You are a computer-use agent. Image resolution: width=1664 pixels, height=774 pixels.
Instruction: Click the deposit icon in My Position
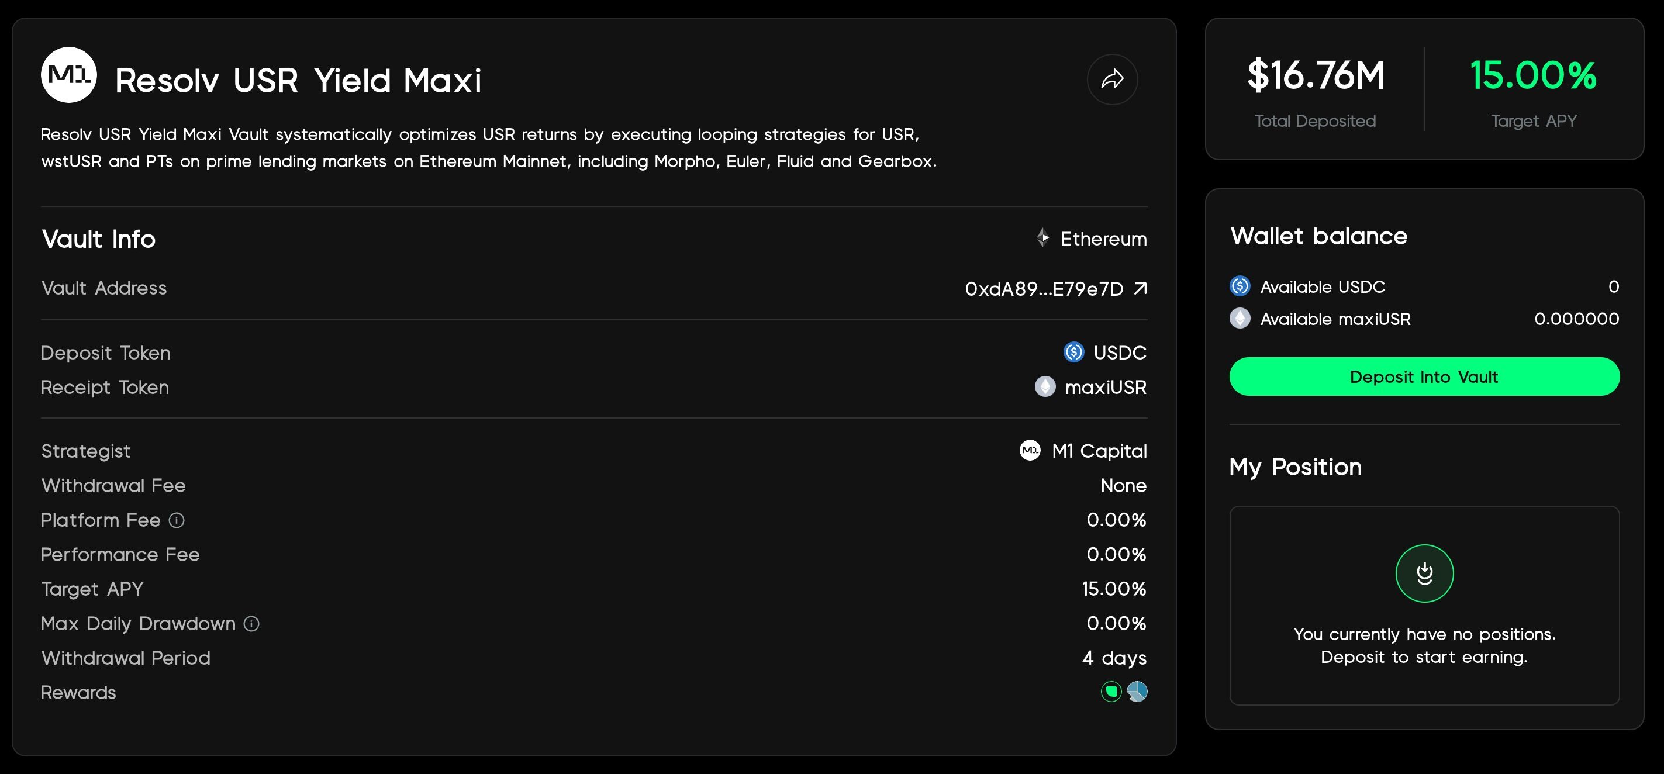(1424, 573)
